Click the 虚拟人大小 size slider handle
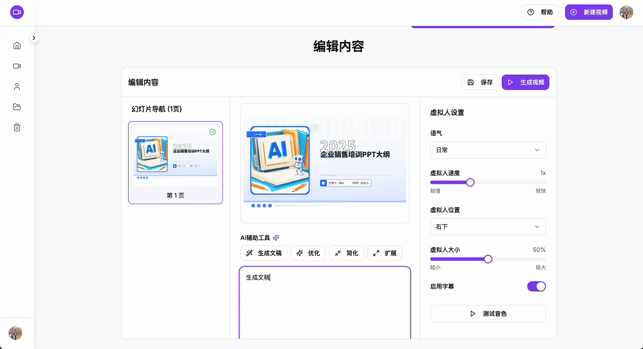Viewport: 643px width, 349px height. click(x=488, y=259)
